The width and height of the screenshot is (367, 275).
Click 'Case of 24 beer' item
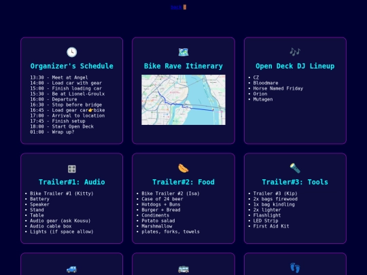click(162, 199)
